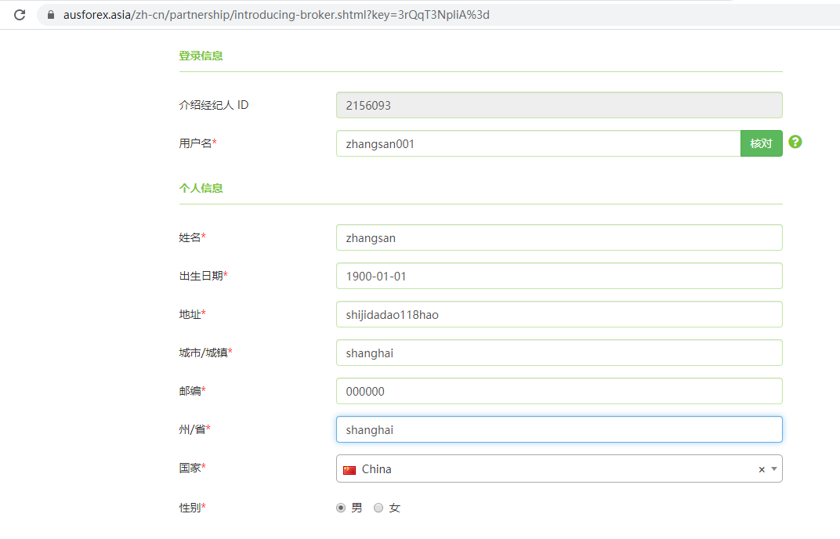
Task: Click the browser address bar URL
Action: pos(276,15)
